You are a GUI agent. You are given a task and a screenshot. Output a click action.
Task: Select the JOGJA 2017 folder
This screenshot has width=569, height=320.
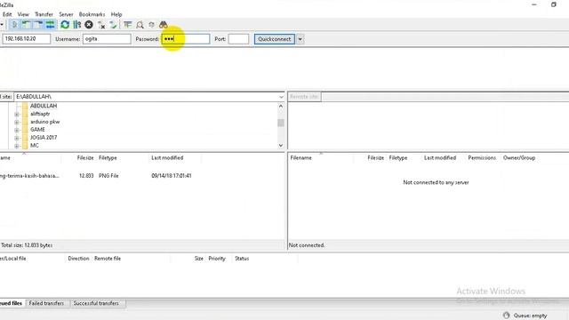click(44, 138)
